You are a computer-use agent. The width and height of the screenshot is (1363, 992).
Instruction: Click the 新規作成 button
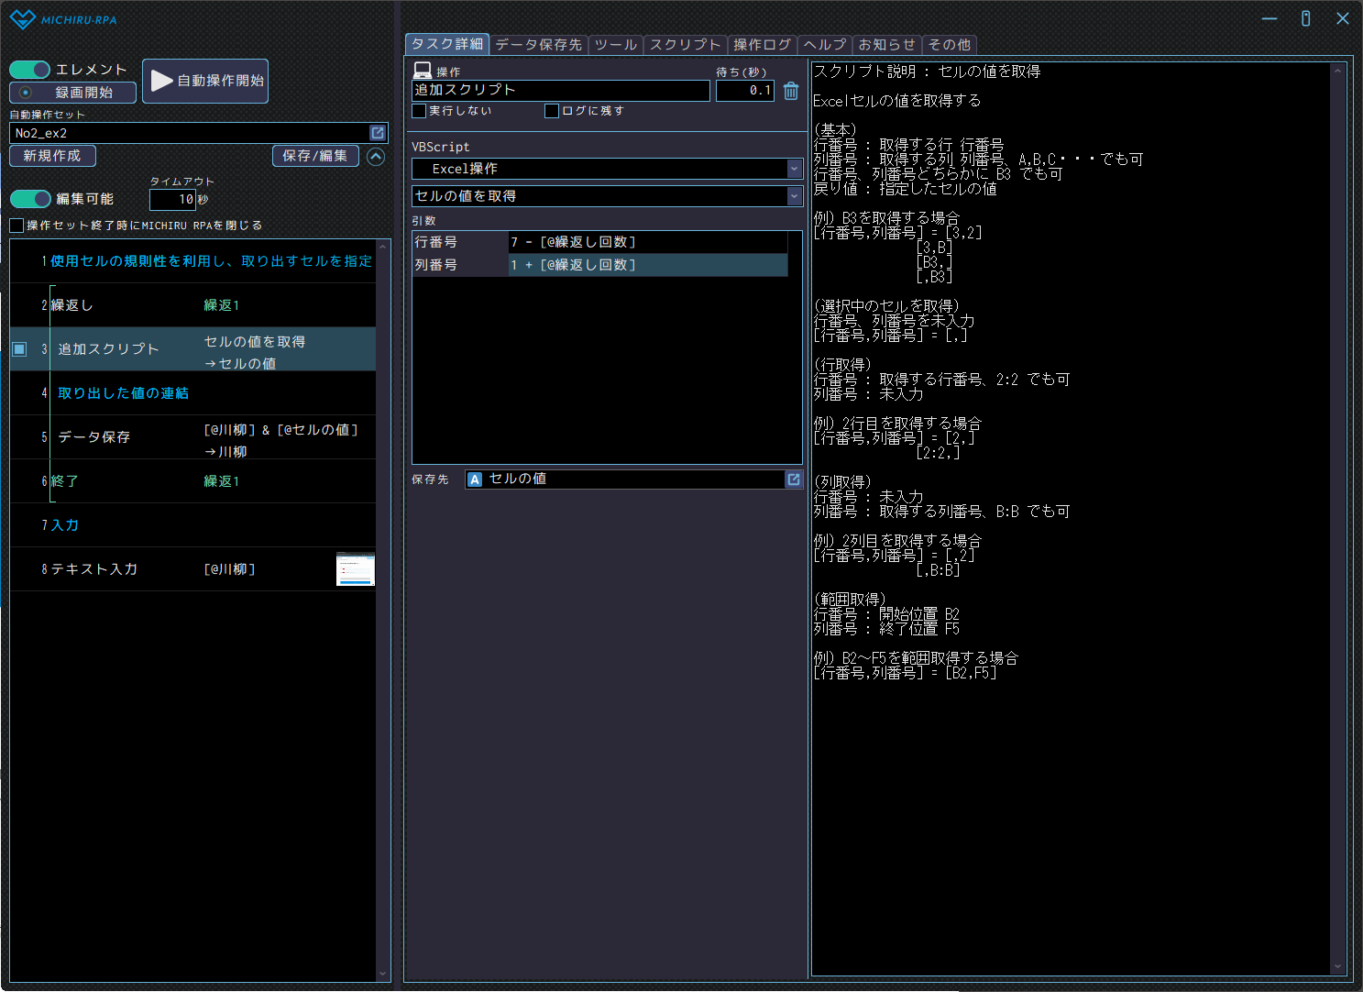[52, 156]
